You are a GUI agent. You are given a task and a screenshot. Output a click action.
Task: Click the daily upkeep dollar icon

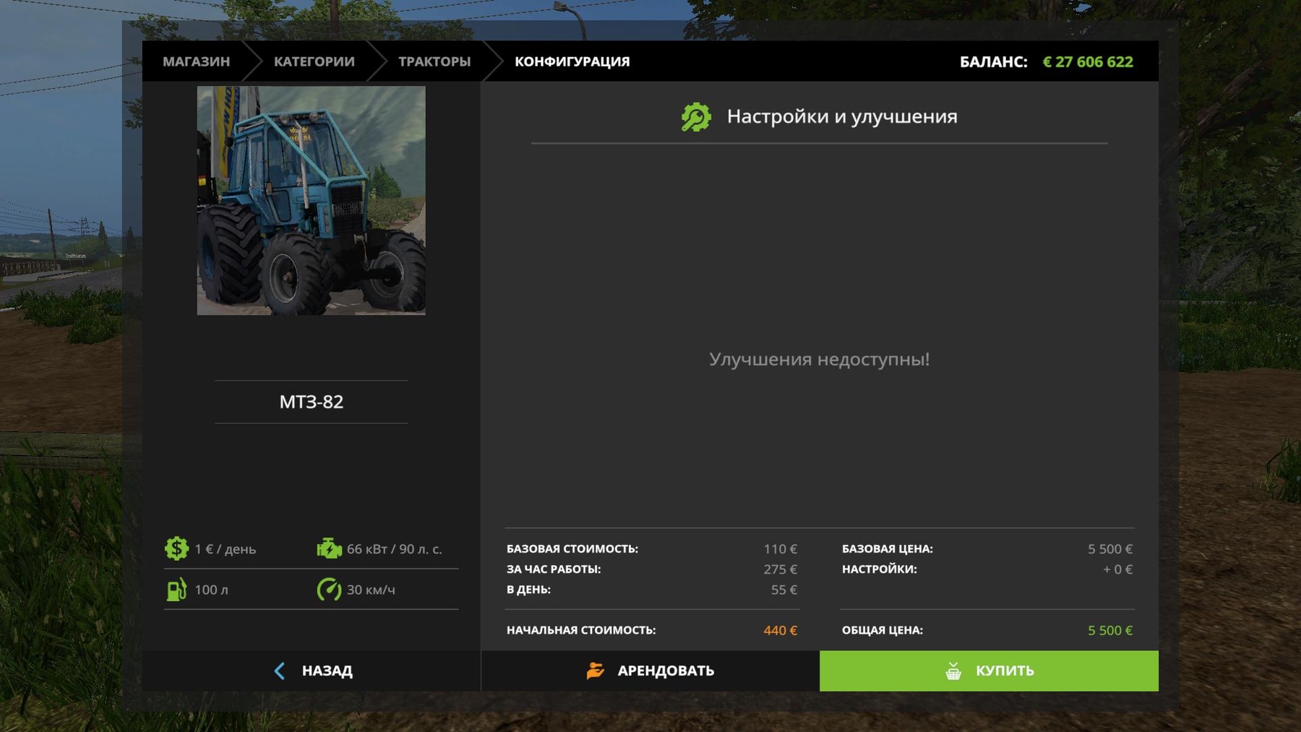pyautogui.click(x=176, y=548)
